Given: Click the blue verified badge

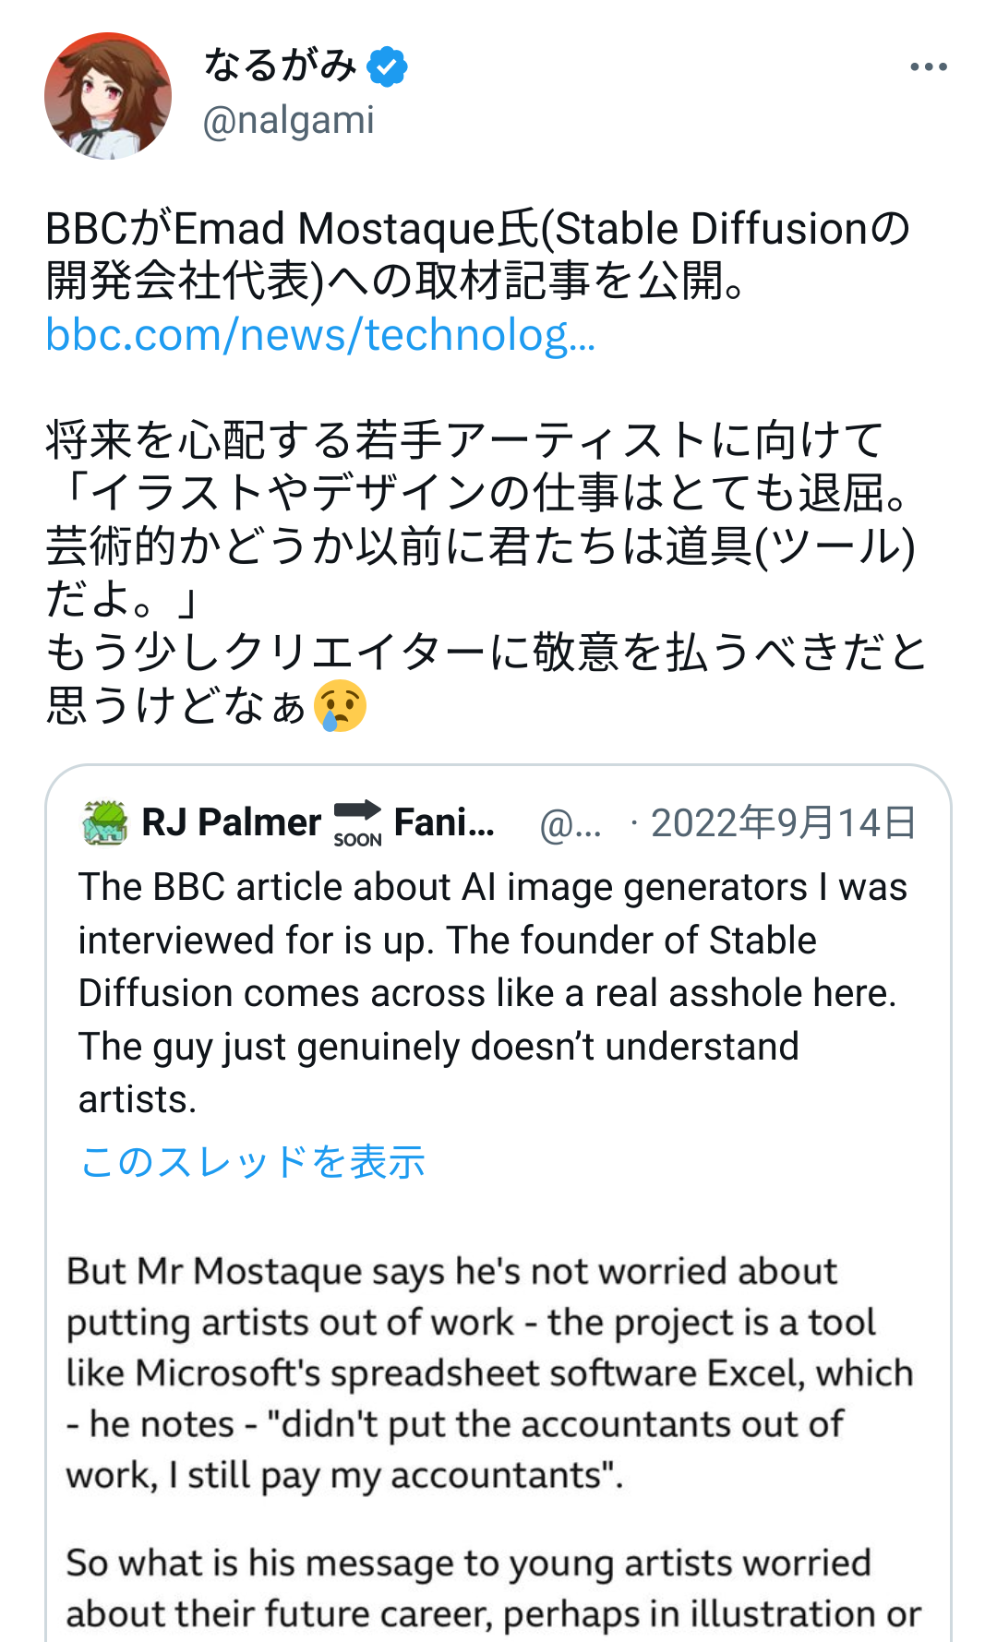Looking at the screenshot, I should click(x=387, y=66).
